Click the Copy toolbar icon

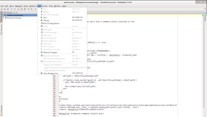(22, 9)
